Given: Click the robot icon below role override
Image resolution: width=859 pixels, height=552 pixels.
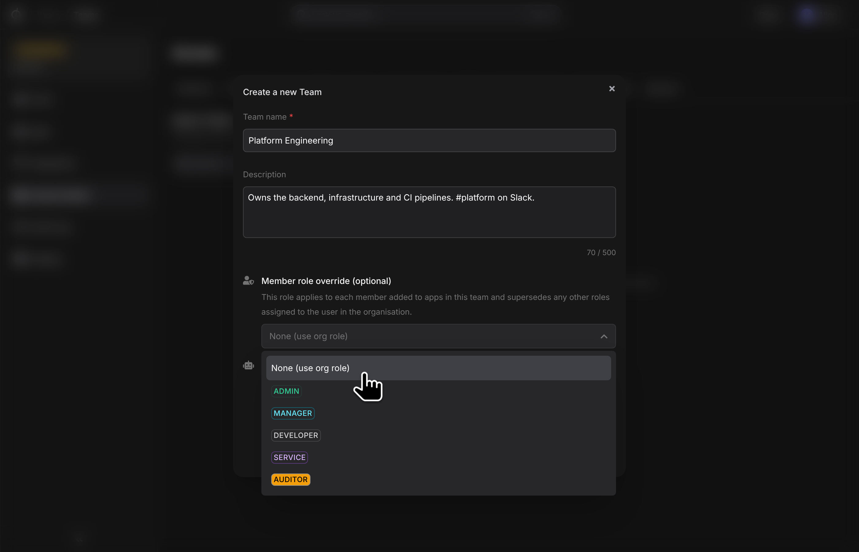Looking at the screenshot, I should [248, 365].
